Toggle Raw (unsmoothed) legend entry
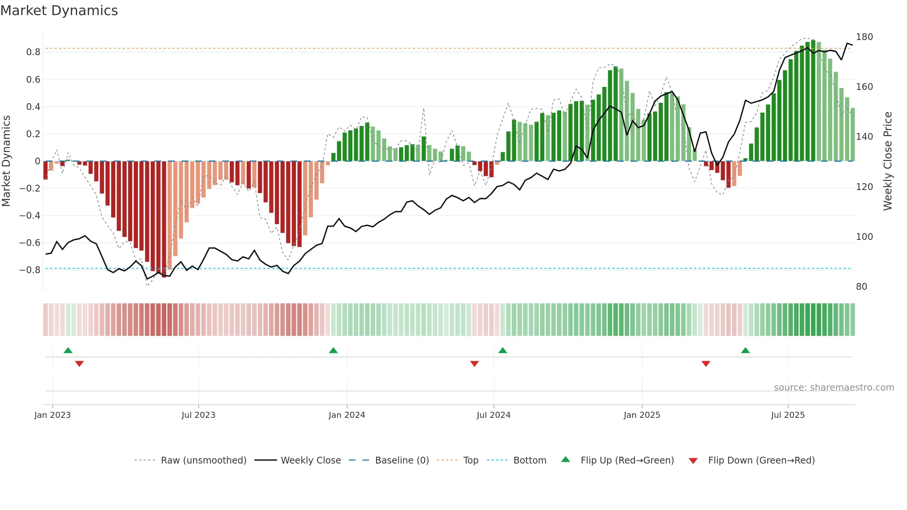This screenshot has height=510, width=907. (x=190, y=460)
